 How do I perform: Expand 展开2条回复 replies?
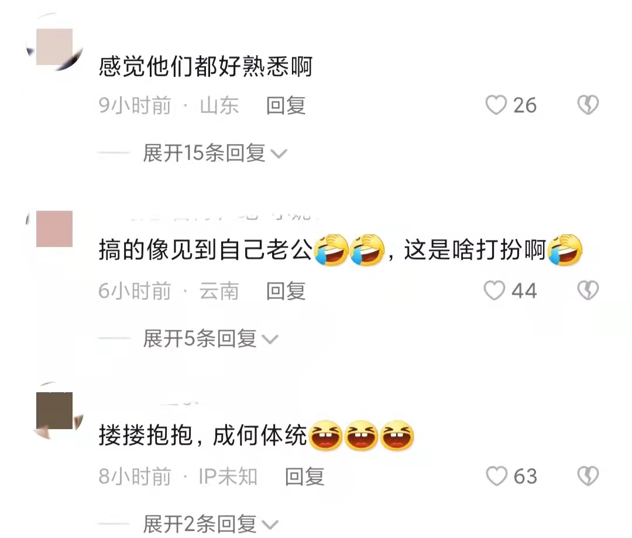pyautogui.click(x=211, y=525)
